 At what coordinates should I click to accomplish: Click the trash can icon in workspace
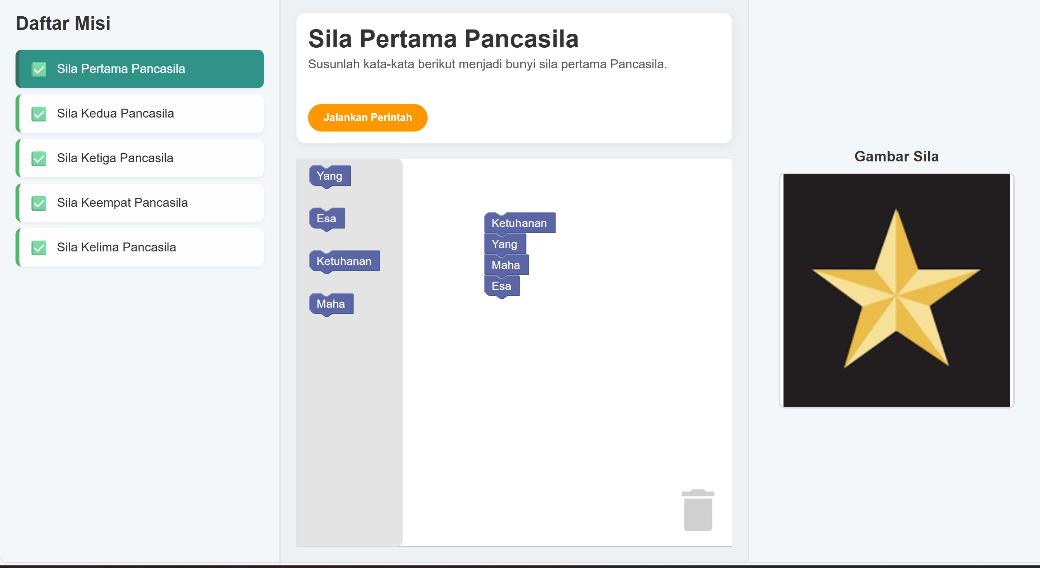[698, 510]
